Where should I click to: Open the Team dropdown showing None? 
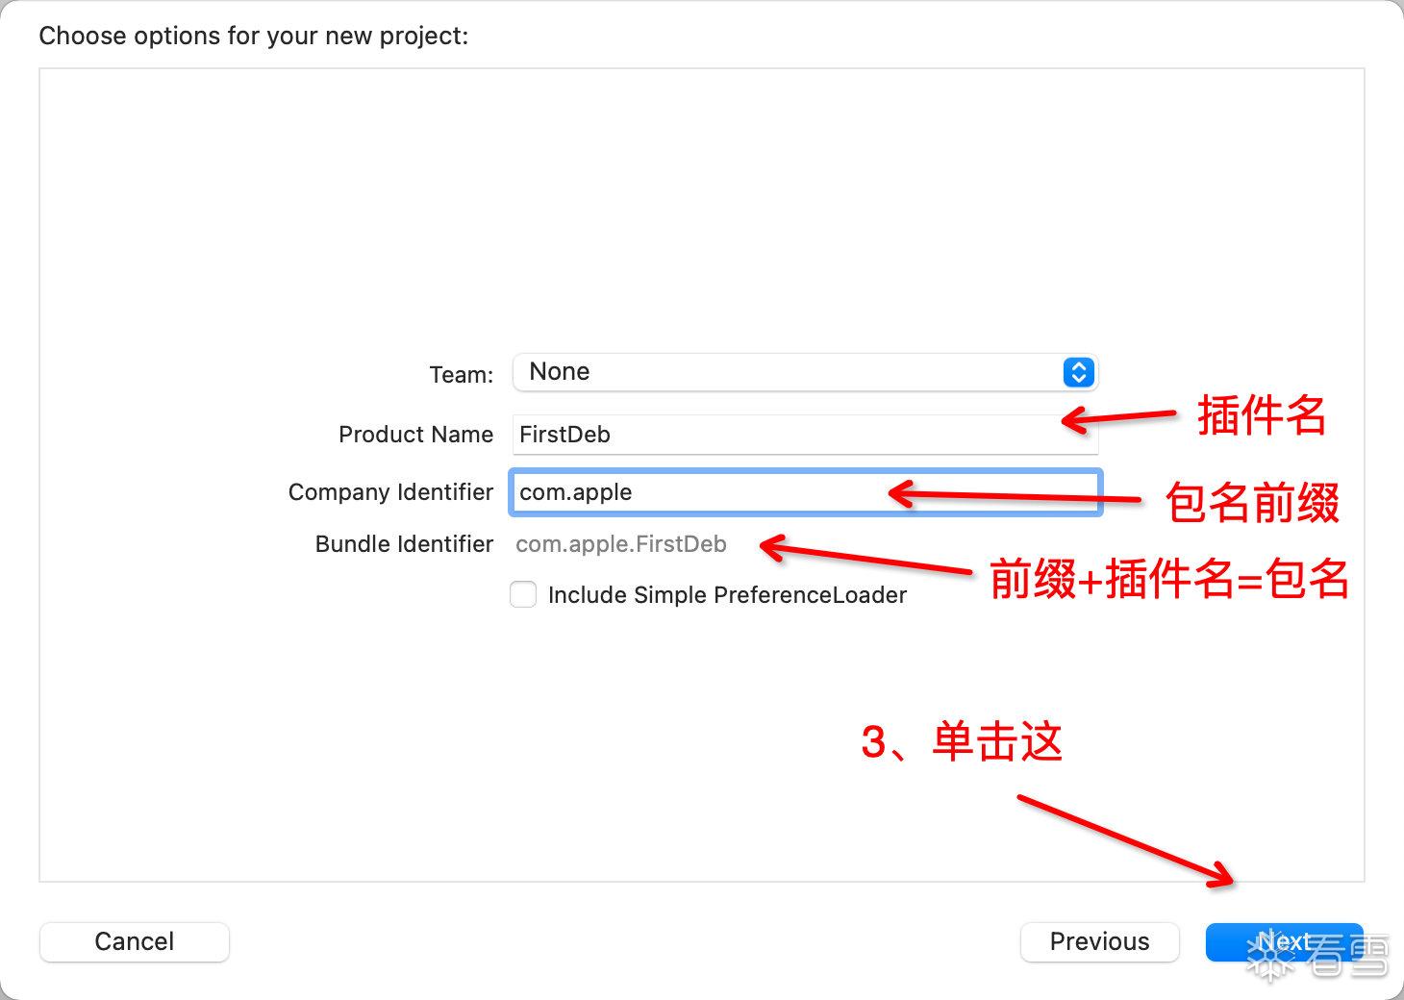[805, 372]
